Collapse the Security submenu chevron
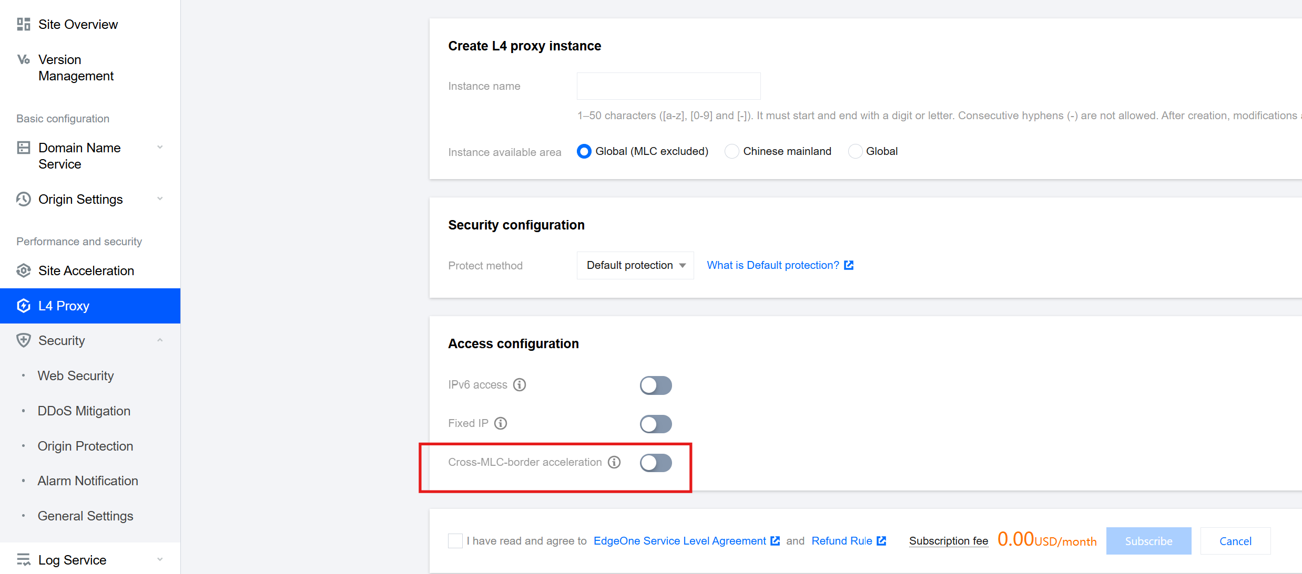The image size is (1302, 574). point(160,340)
